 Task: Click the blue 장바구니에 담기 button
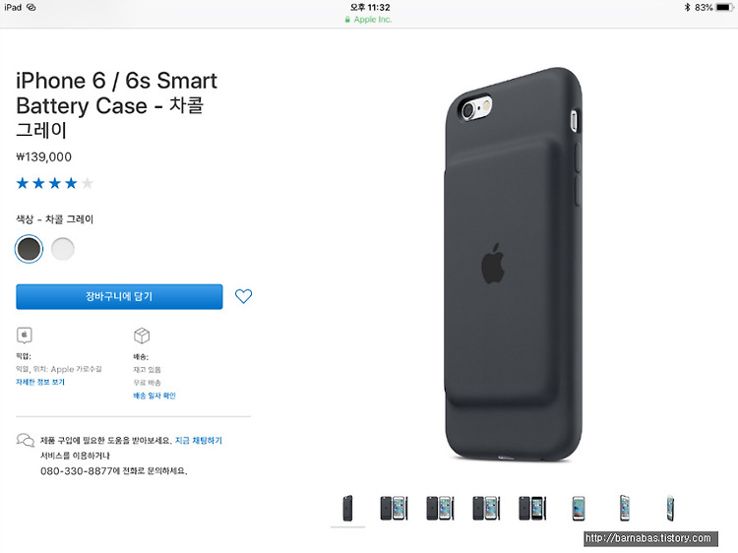(x=119, y=296)
